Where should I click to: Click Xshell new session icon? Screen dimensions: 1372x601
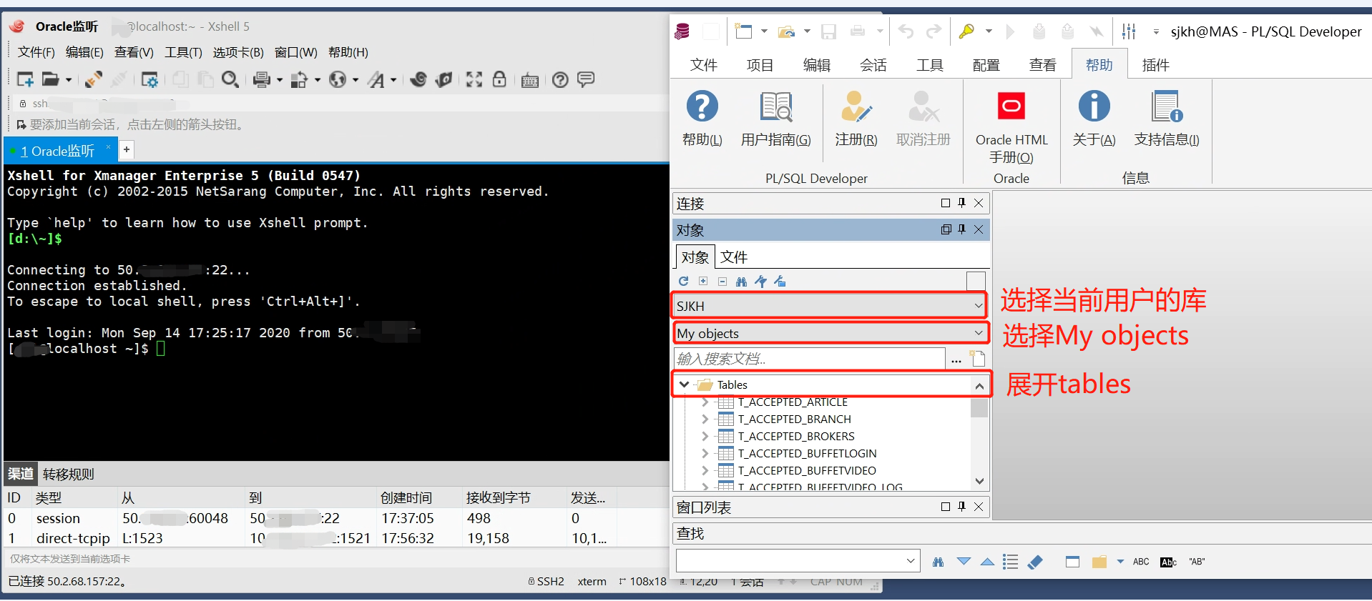click(x=25, y=79)
